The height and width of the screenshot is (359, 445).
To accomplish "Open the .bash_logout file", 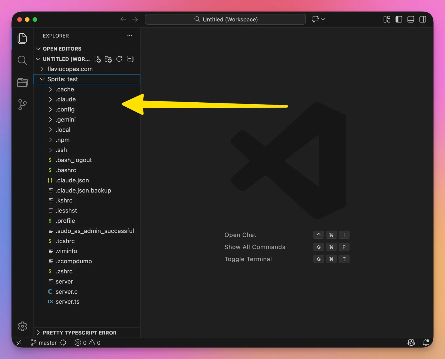I will point(87,160).
